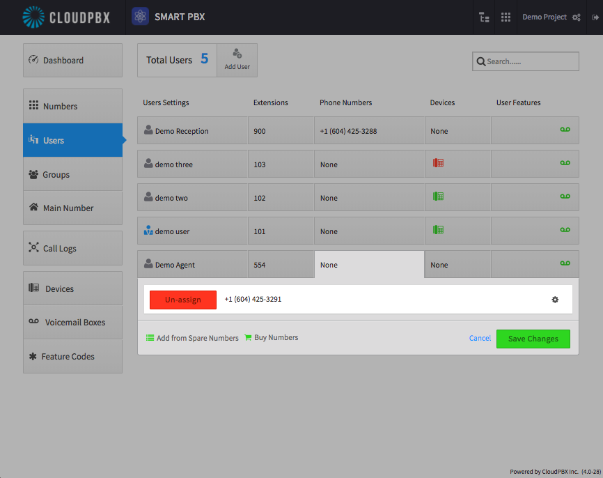This screenshot has height=478, width=603.
Task: Select Feature Codes in sidebar
Action: click(72, 356)
